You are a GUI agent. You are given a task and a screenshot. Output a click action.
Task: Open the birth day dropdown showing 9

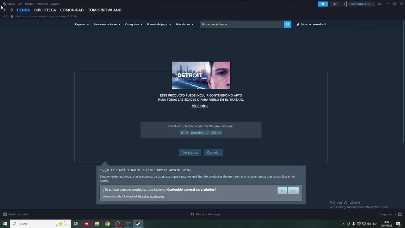tap(184, 133)
